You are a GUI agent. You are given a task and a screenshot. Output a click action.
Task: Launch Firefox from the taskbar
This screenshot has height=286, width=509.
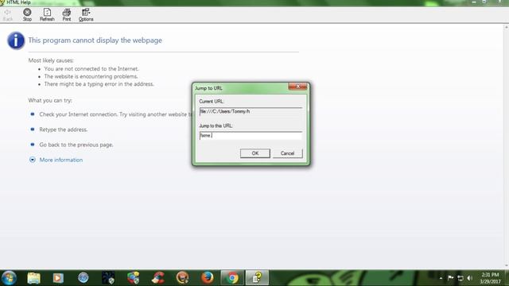(207, 278)
